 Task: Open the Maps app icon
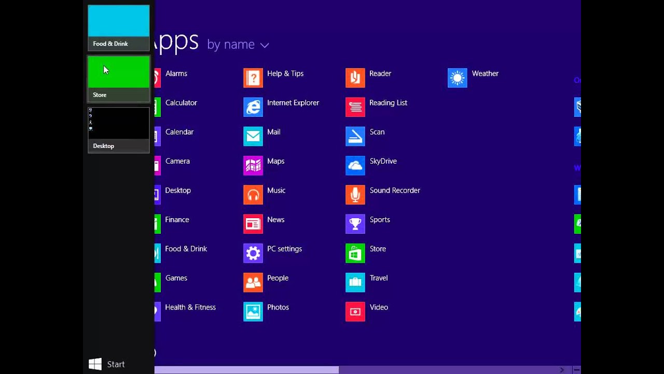[x=253, y=166]
